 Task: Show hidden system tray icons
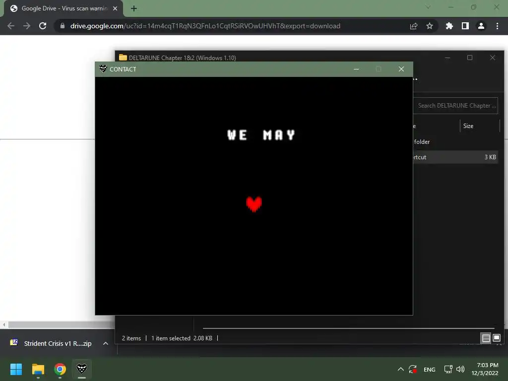pyautogui.click(x=401, y=369)
